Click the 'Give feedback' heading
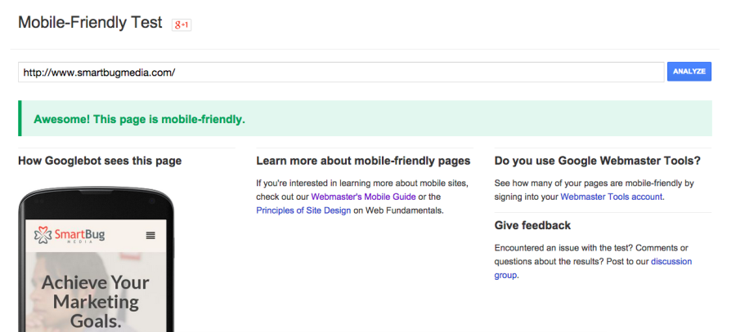This screenshot has height=332, width=736. 532,226
